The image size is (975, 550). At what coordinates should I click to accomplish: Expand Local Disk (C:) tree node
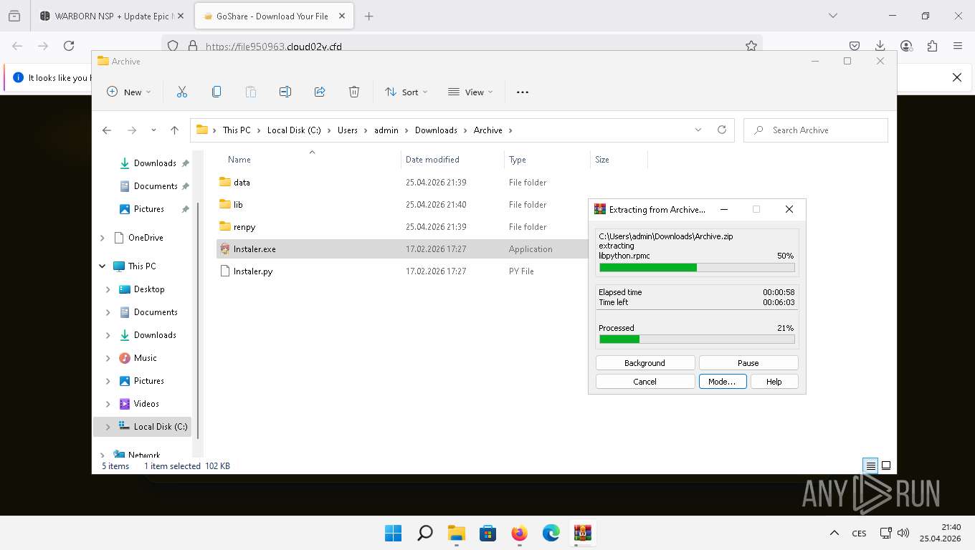coord(108,427)
